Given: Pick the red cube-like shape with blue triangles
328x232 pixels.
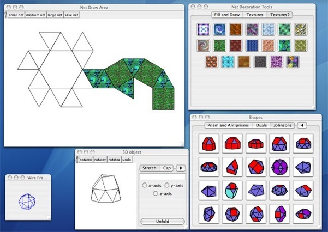Looking at the screenshot, I should click(256, 167).
